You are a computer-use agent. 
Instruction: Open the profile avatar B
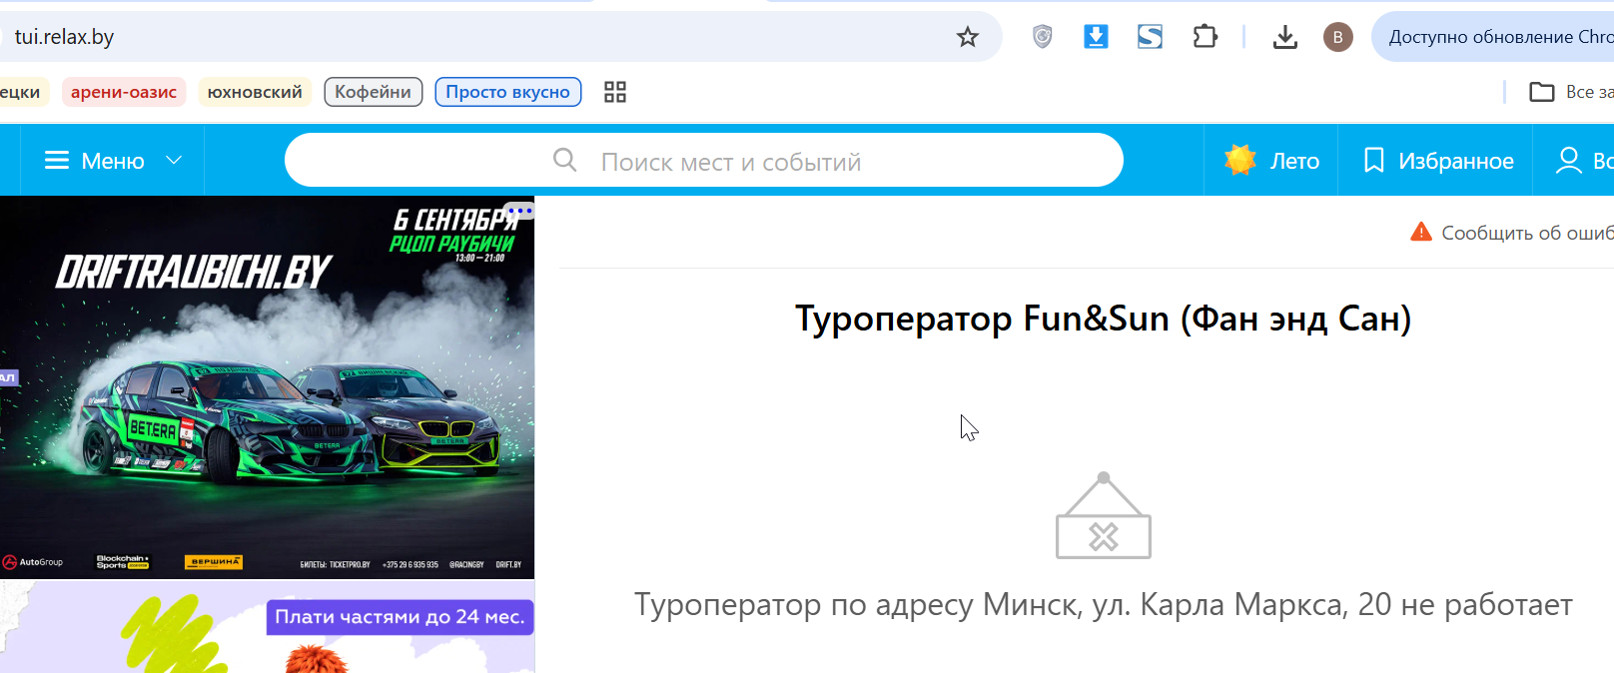[1338, 37]
